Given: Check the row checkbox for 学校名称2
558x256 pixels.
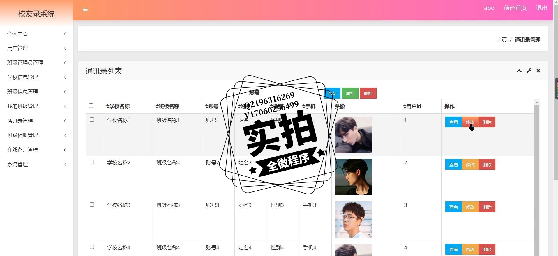Looking at the screenshot, I should coord(92,162).
